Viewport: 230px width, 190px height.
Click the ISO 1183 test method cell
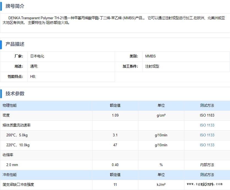coord(207,115)
